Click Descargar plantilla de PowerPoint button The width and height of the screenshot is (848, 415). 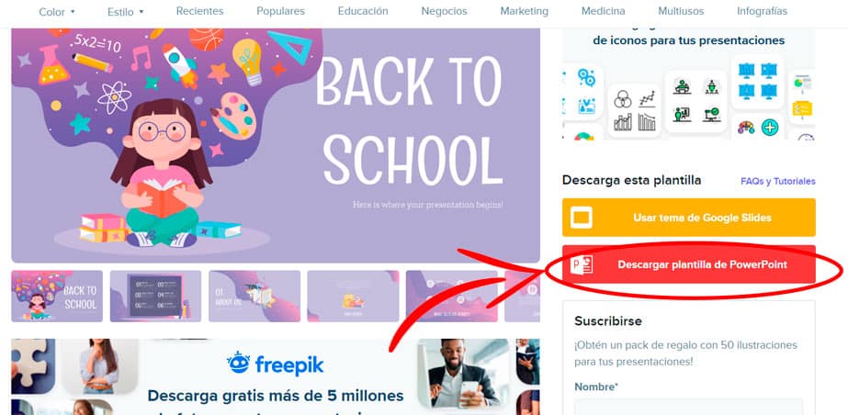pos(688,264)
